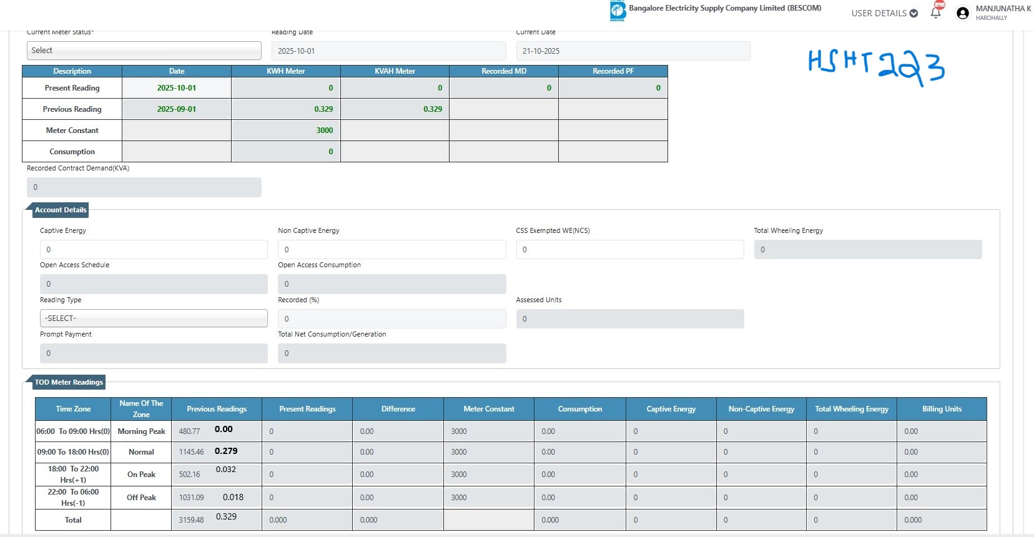
Task: Click the BESCOM logo icon
Action: tap(618, 11)
